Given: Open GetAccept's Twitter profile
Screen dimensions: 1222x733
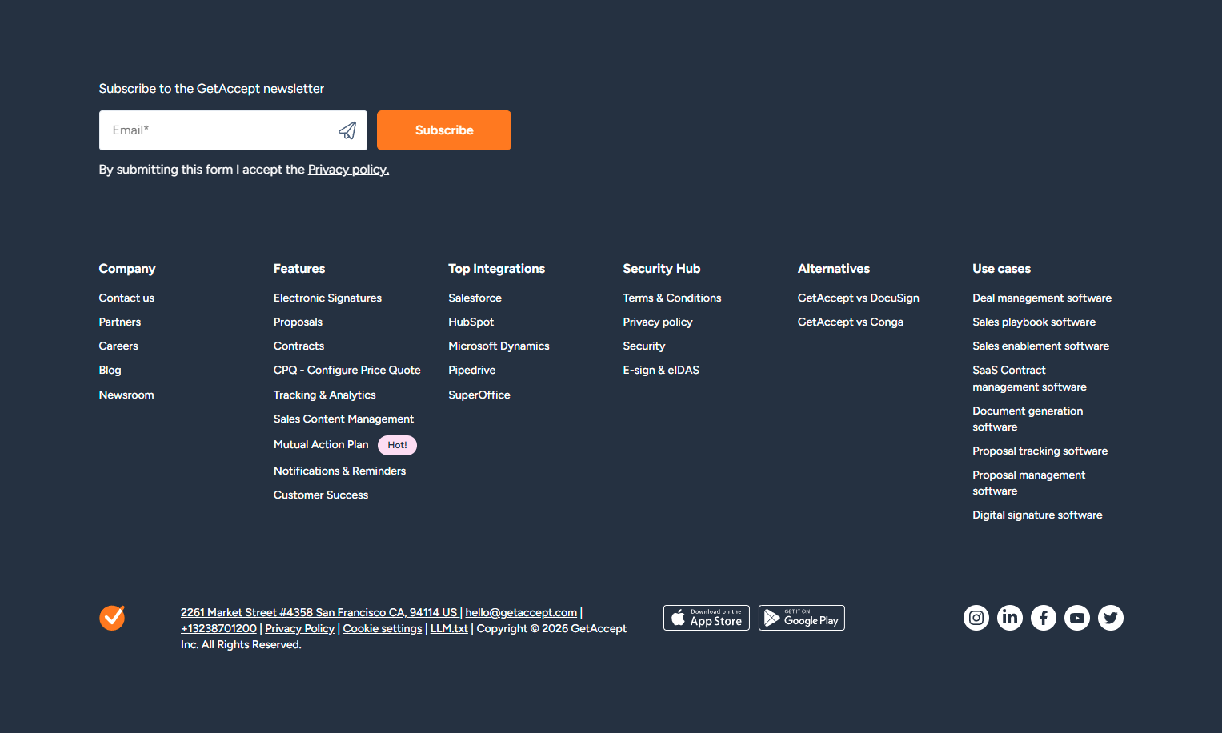Looking at the screenshot, I should coord(1111,617).
